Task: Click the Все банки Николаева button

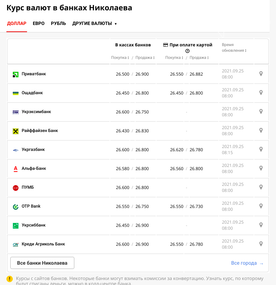Action: click(42, 263)
